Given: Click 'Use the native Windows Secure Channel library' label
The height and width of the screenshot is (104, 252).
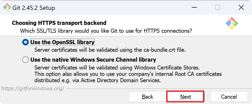Looking at the screenshot, I should (x=93, y=60).
